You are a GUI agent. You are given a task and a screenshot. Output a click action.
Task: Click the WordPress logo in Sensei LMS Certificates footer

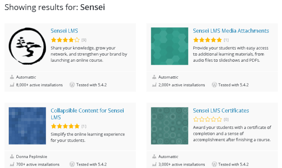pos(214,164)
